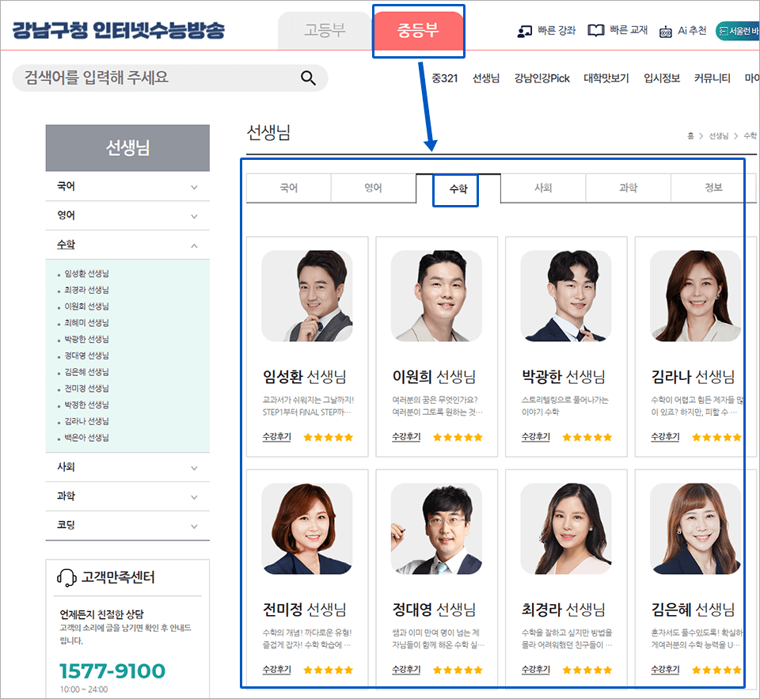Image resolution: width=760 pixels, height=699 pixels.
Task: Expand 영어 in sidebar
Action: 127,215
